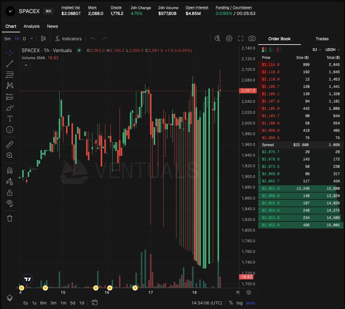The width and height of the screenshot is (345, 309).
Task: Select the Text annotation tool
Action: coord(10,119)
